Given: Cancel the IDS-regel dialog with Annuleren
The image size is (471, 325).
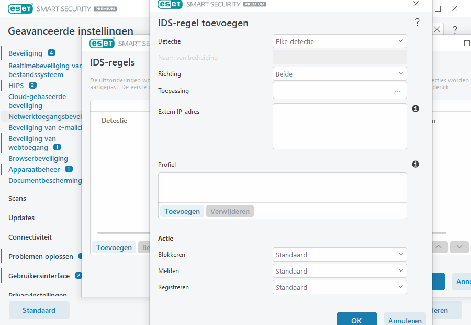Looking at the screenshot, I should 405,320.
